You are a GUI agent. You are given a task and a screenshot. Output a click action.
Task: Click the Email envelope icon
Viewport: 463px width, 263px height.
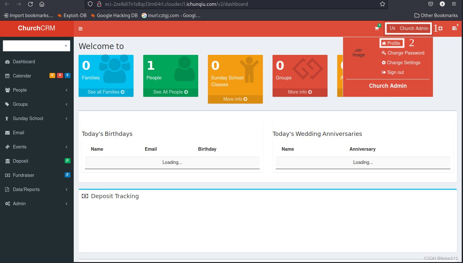click(x=7, y=133)
